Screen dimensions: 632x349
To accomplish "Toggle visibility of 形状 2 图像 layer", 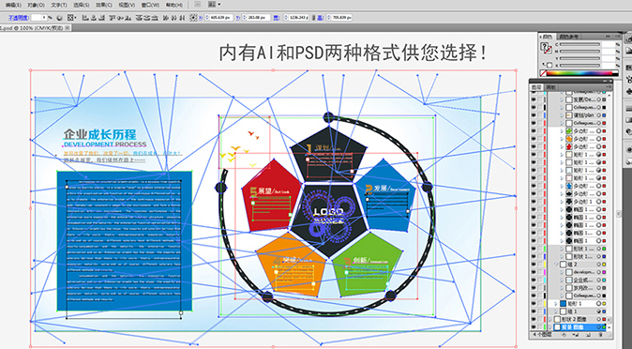I will 534,319.
